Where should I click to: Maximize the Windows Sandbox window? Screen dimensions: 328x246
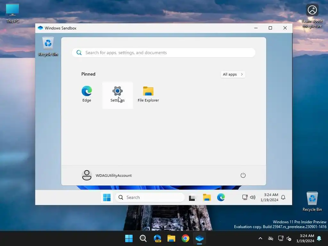tap(270, 28)
